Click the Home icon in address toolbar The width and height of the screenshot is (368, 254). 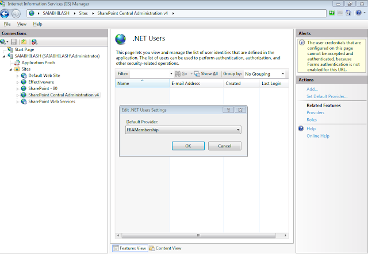348,13
